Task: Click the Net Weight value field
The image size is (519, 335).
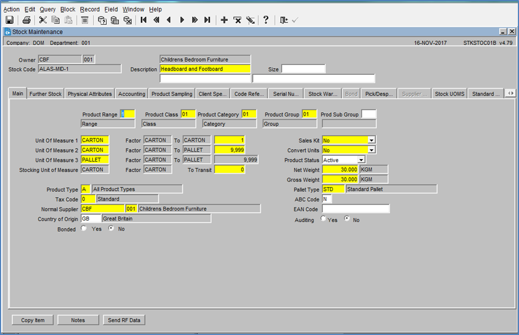Action: click(340, 169)
